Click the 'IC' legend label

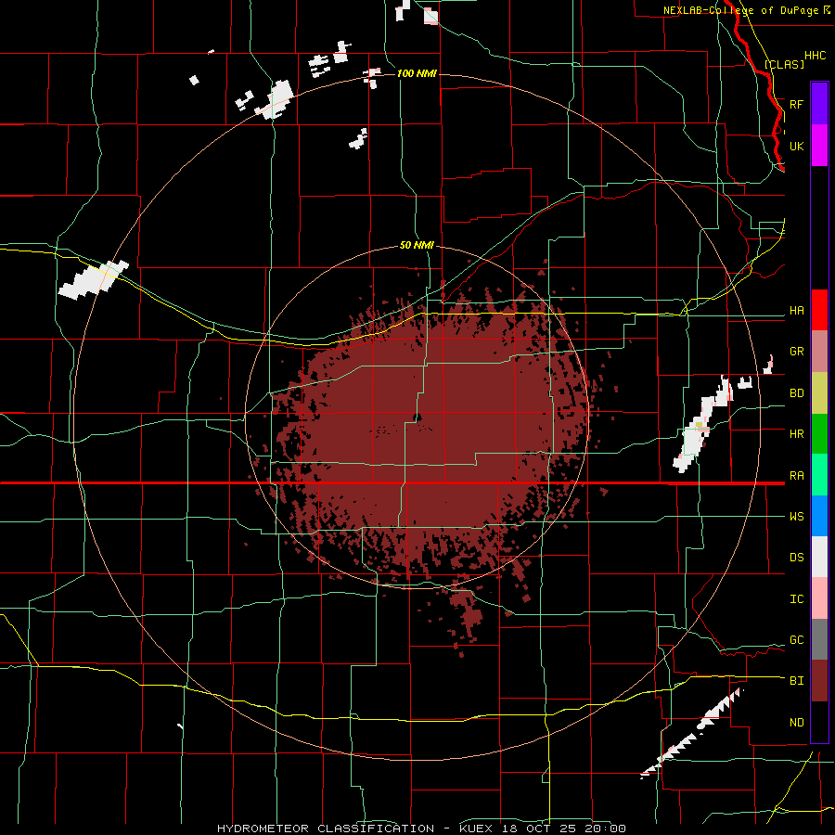[x=797, y=598]
